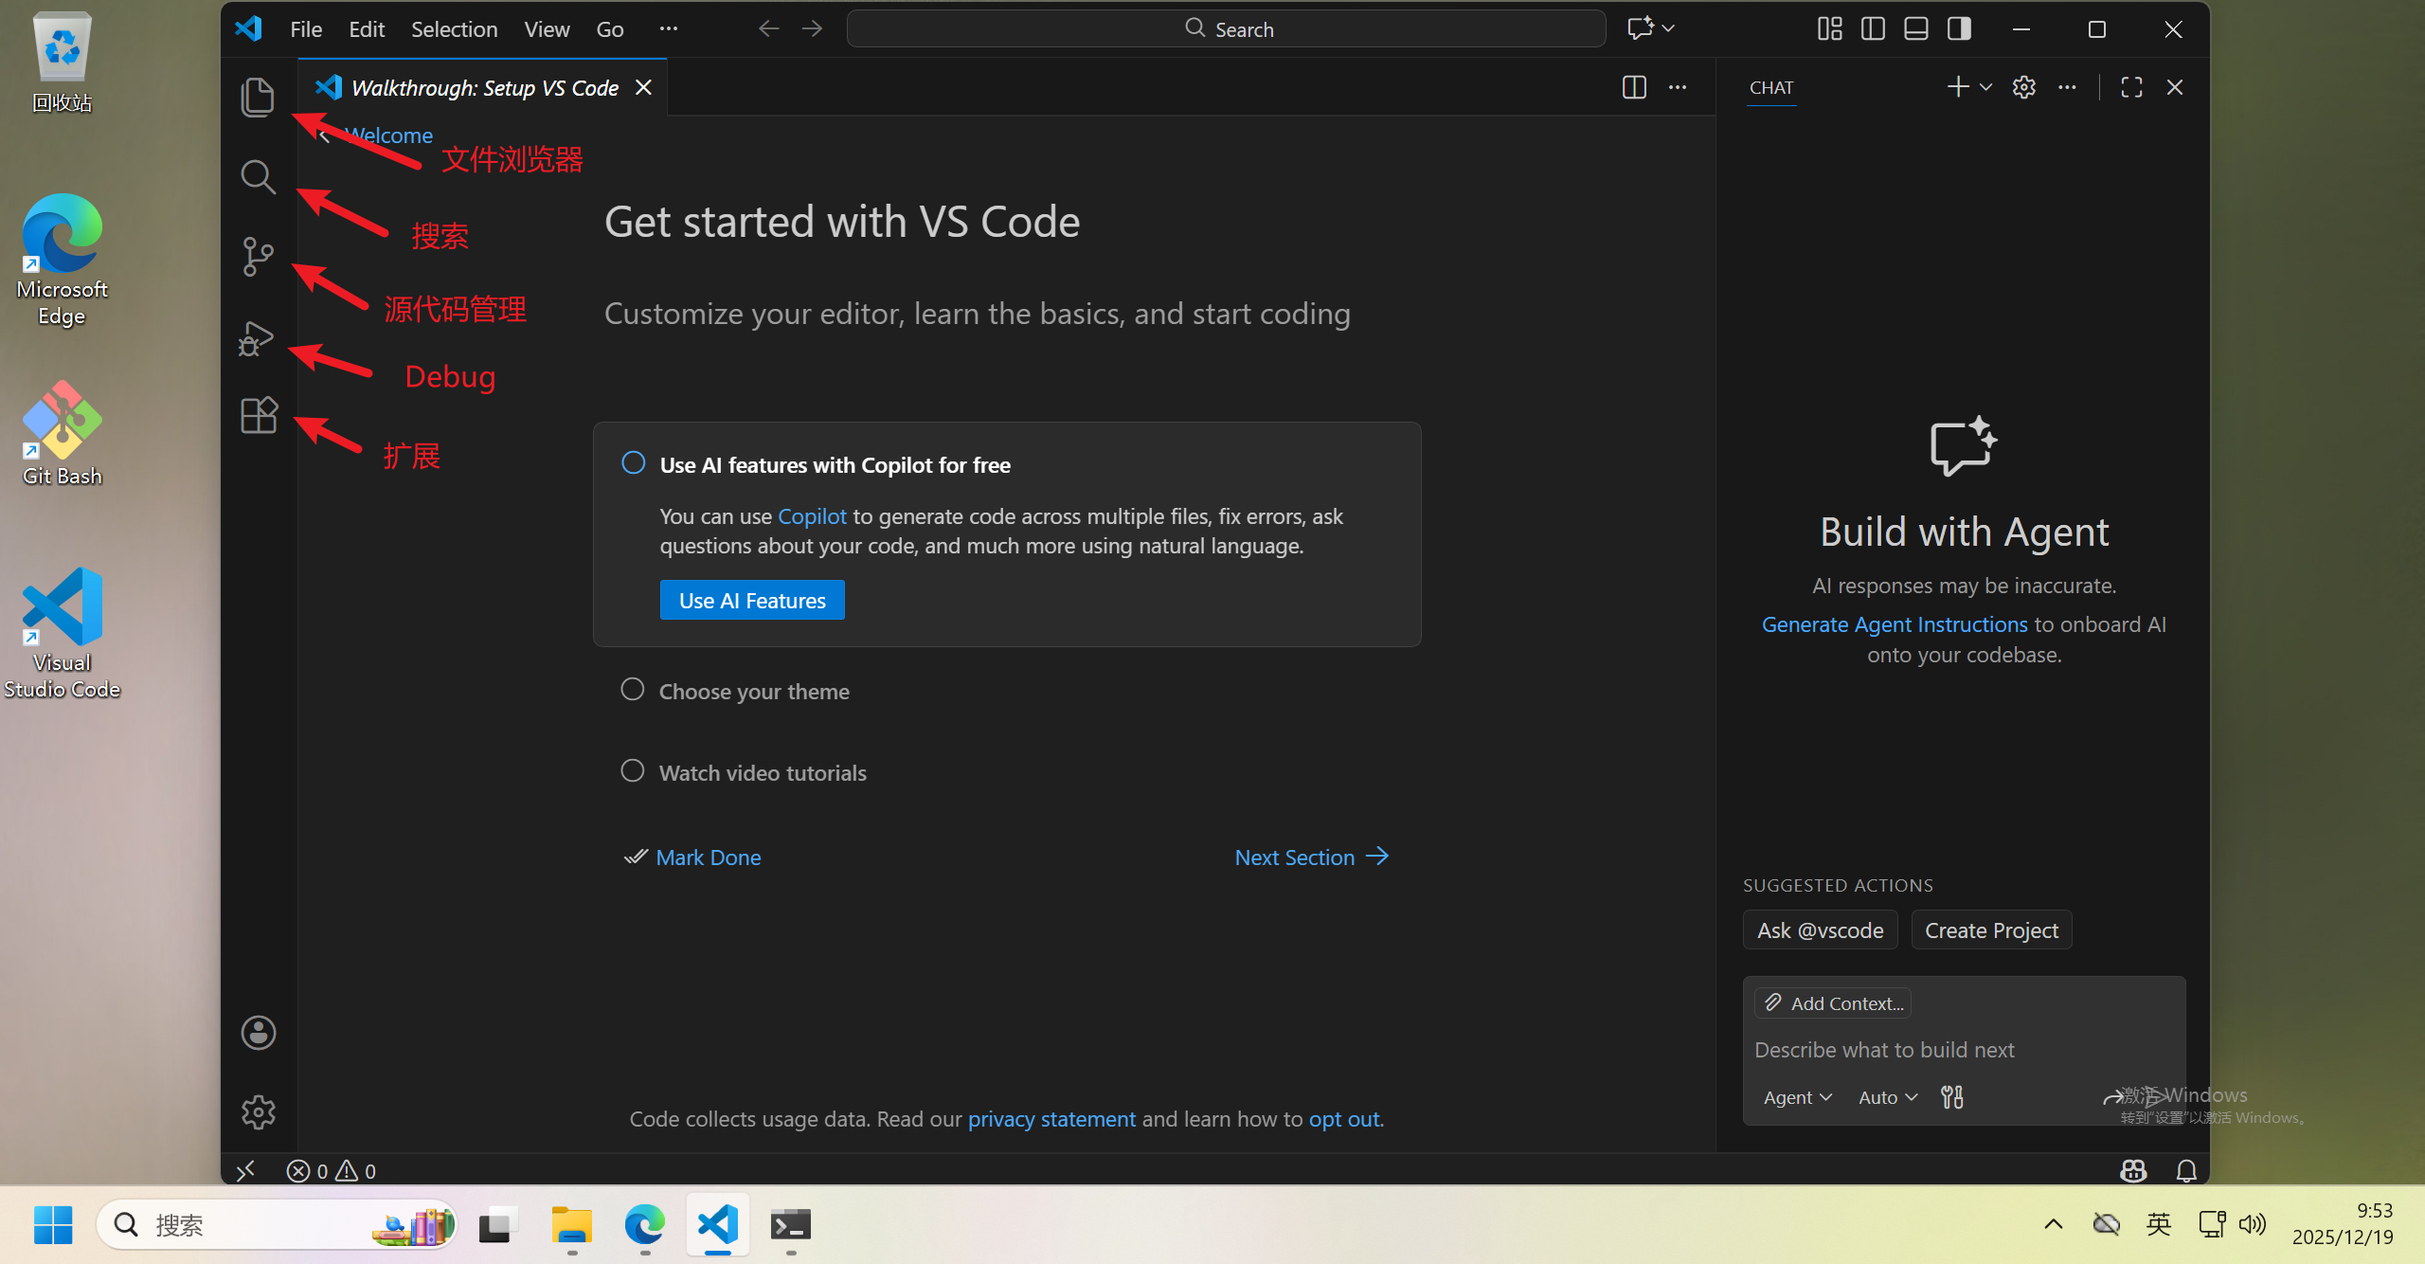The height and width of the screenshot is (1264, 2425).
Task: Click the Use AI Features button
Action: 752,601
